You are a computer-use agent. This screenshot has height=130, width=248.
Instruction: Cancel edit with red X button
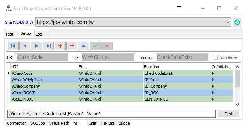(107, 46)
